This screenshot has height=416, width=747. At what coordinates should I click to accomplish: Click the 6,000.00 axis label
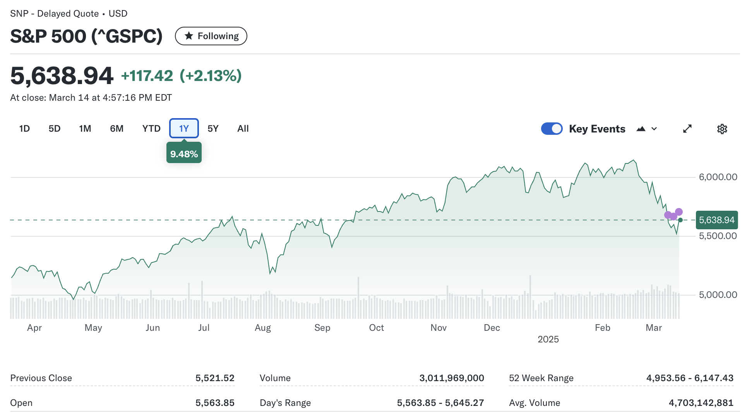(x=718, y=177)
